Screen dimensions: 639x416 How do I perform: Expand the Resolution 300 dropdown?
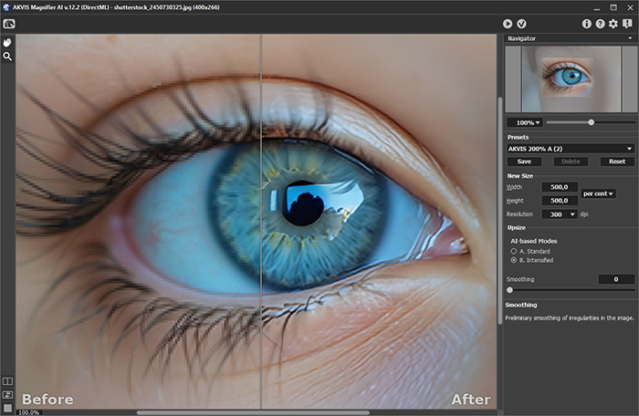point(560,214)
